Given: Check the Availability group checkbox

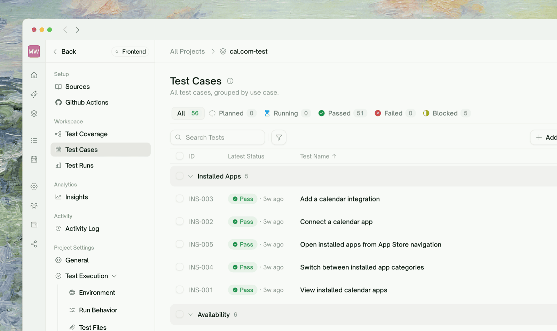Looking at the screenshot, I should pyautogui.click(x=180, y=314).
